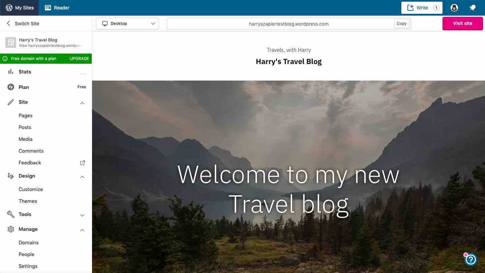The width and height of the screenshot is (485, 273).
Task: Collapse the Design section chevron
Action: (82, 177)
